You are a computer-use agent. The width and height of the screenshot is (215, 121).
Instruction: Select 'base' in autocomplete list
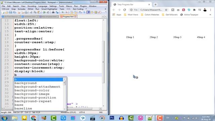point(19,105)
